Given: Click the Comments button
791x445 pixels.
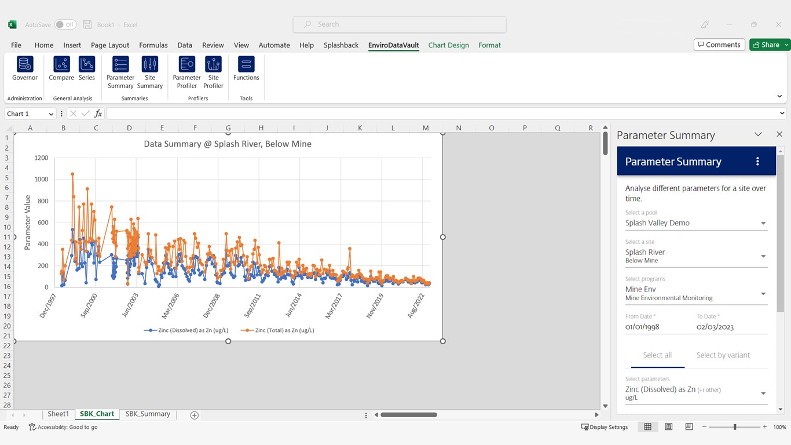Looking at the screenshot, I should (719, 45).
